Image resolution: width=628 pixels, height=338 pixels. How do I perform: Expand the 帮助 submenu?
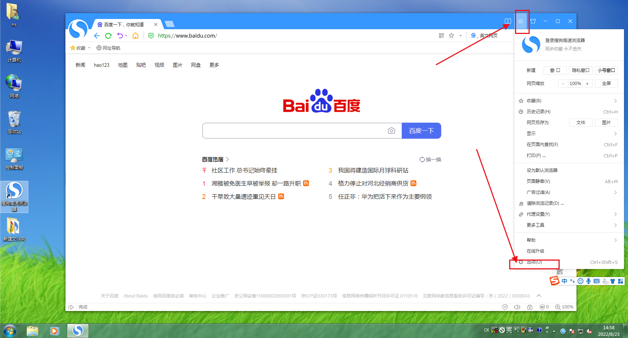[x=569, y=240]
